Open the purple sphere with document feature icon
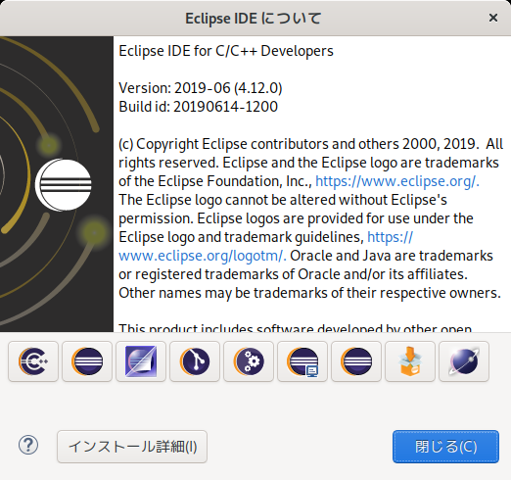 (141, 361)
